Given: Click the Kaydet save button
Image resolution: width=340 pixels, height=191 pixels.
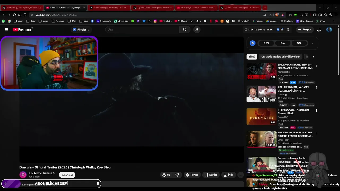Looking at the screenshot, I should point(211,175).
